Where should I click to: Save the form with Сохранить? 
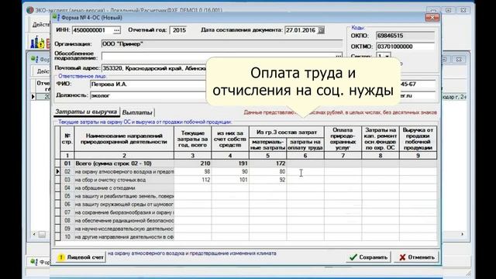coord(369,257)
